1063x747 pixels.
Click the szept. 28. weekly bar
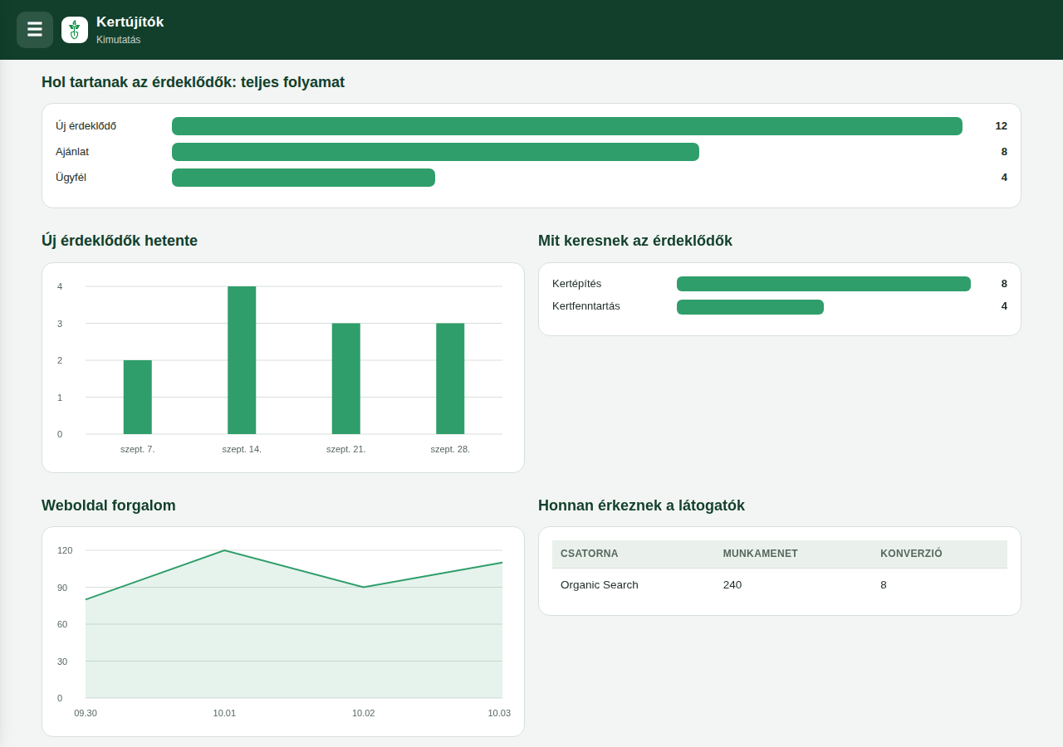pyautogui.click(x=450, y=378)
